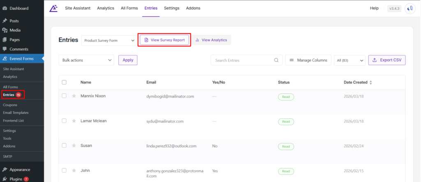Tick the checkbox for John's entry
This screenshot has height=182, width=421.
tap(64, 171)
